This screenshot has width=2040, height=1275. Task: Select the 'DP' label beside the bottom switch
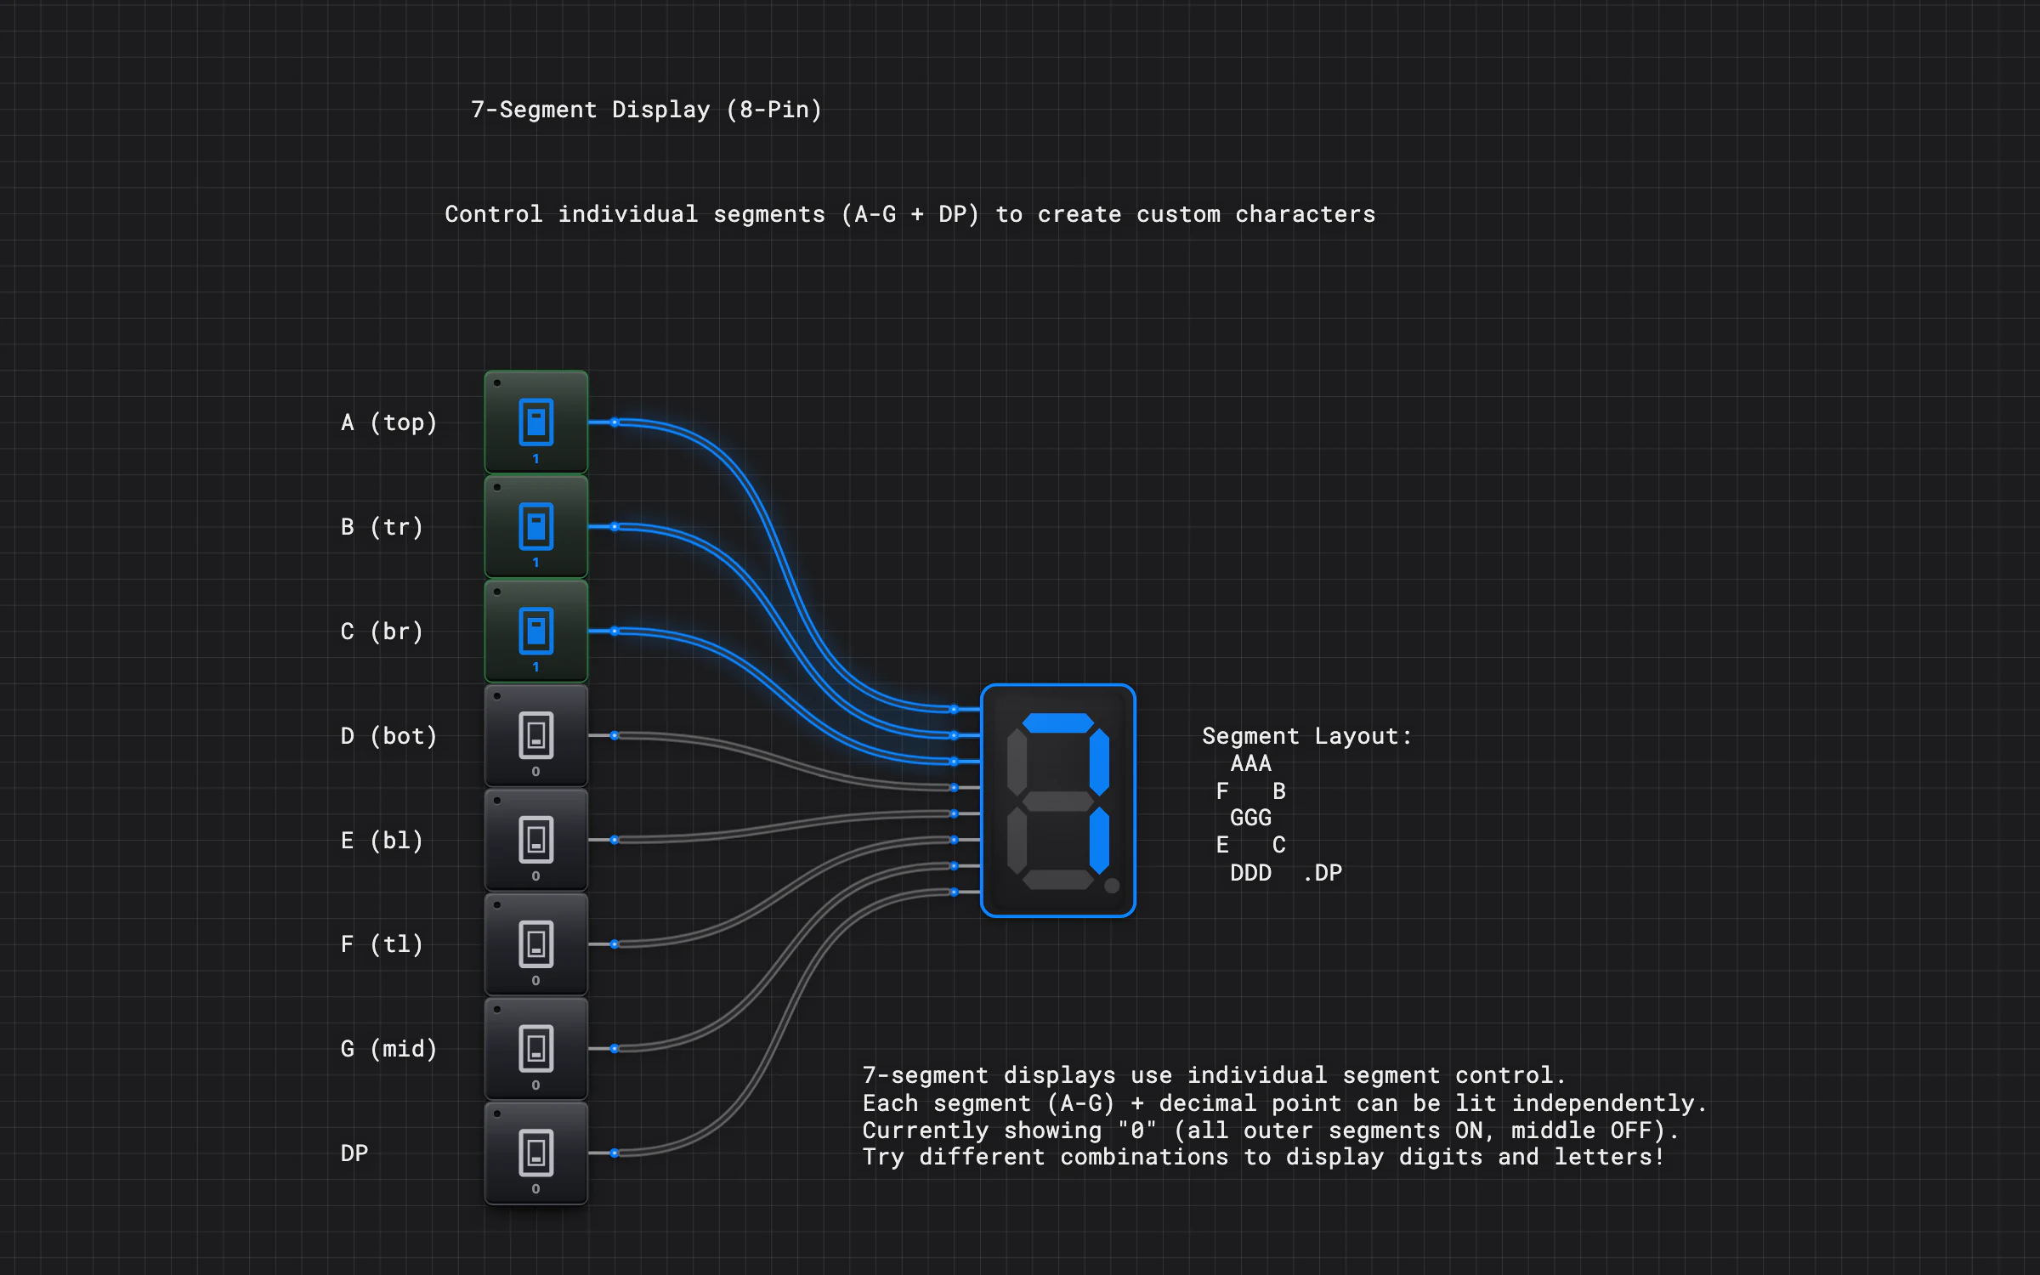click(354, 1153)
